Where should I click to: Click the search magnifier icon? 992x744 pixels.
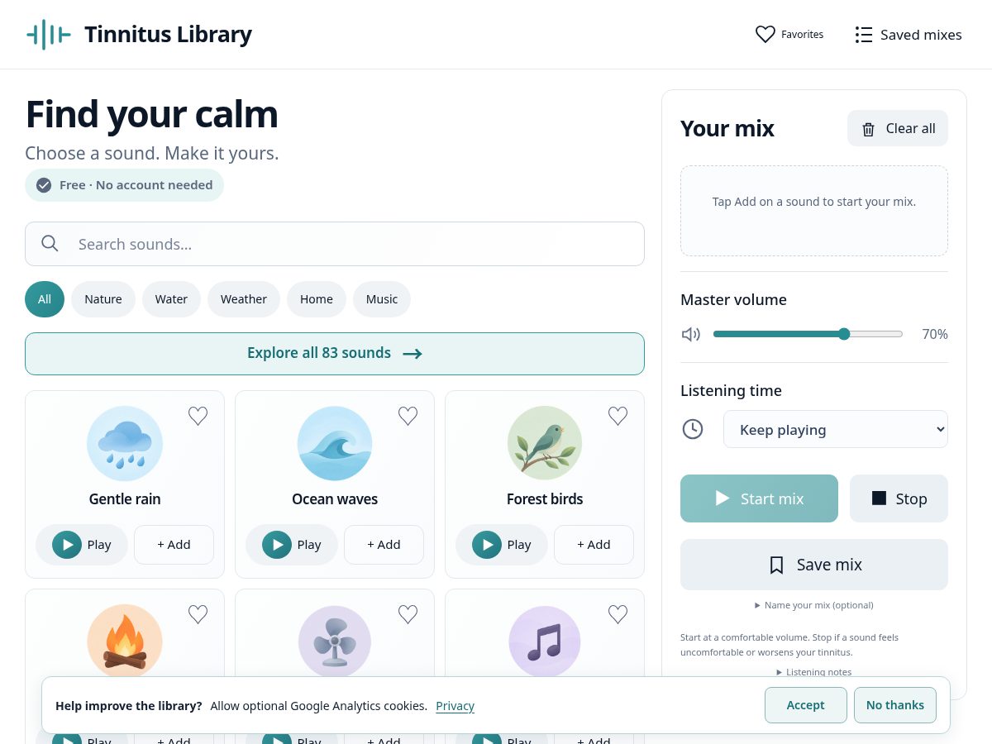pos(50,243)
